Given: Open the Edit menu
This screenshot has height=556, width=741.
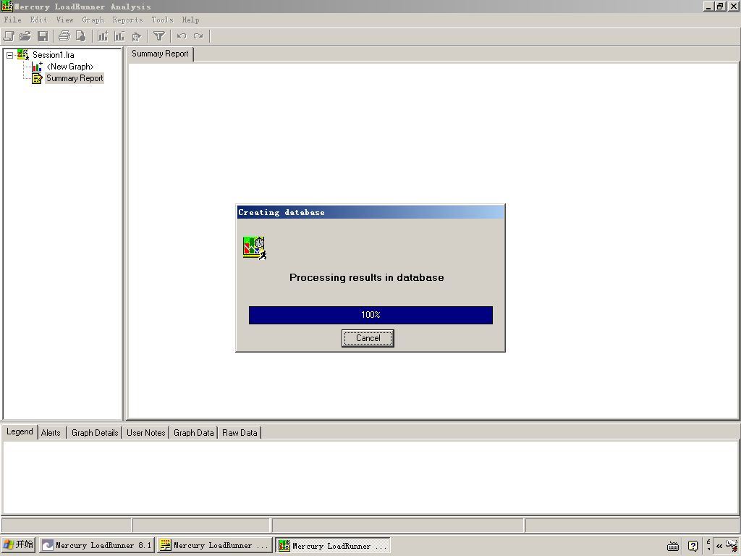Looking at the screenshot, I should point(39,20).
